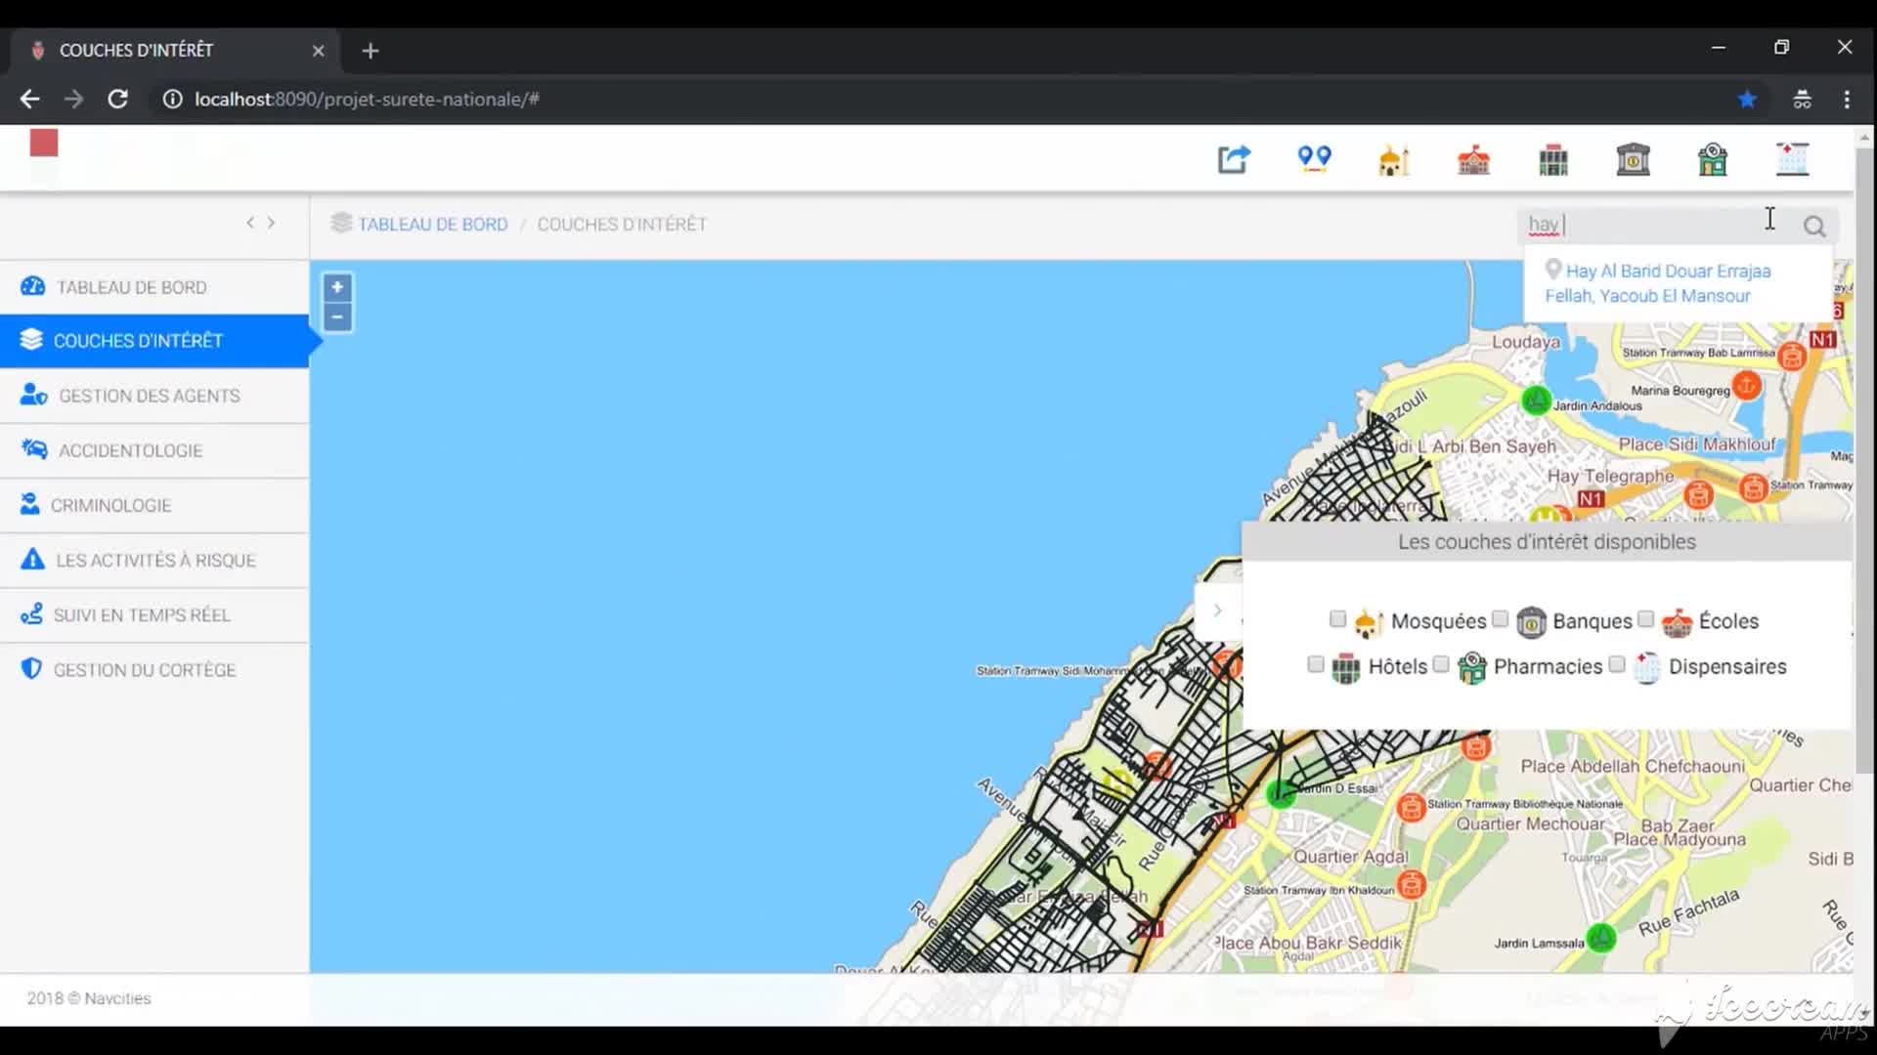The image size is (1877, 1055).
Task: Open the browser three-dot menu
Action: point(1847,99)
